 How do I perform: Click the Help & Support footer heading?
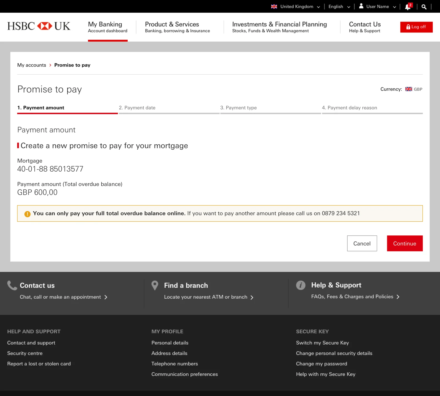point(336,285)
